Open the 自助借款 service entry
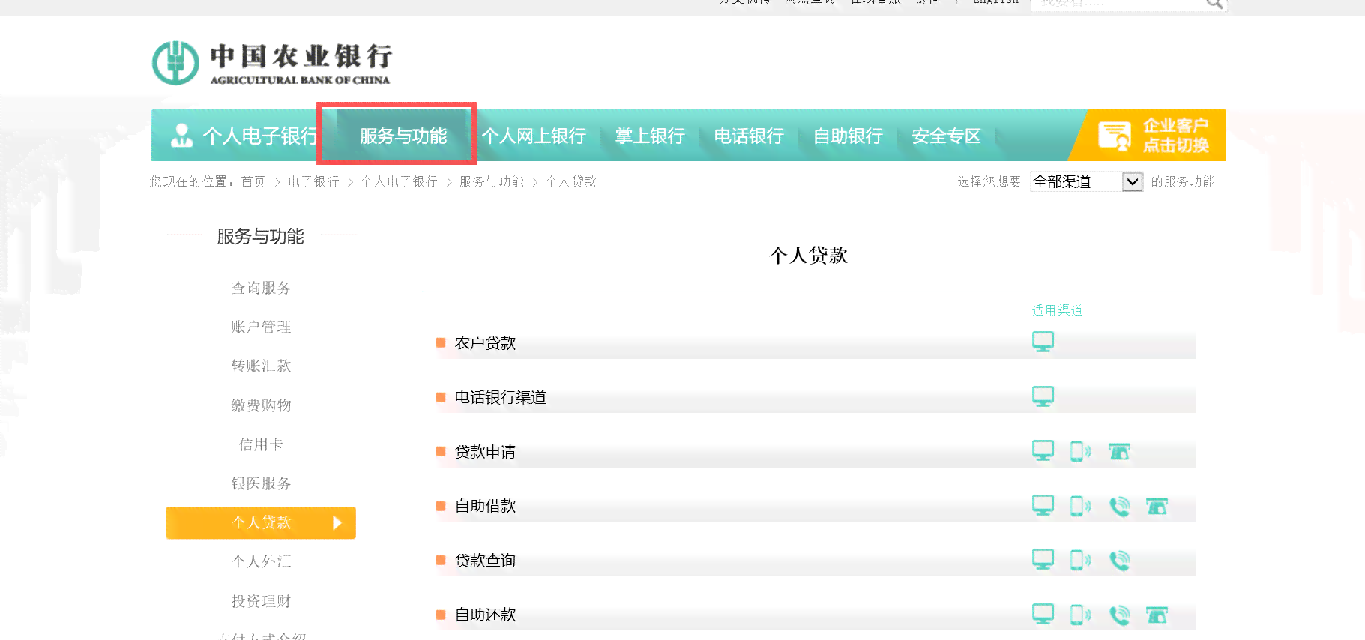The width and height of the screenshot is (1365, 640). pos(485,506)
